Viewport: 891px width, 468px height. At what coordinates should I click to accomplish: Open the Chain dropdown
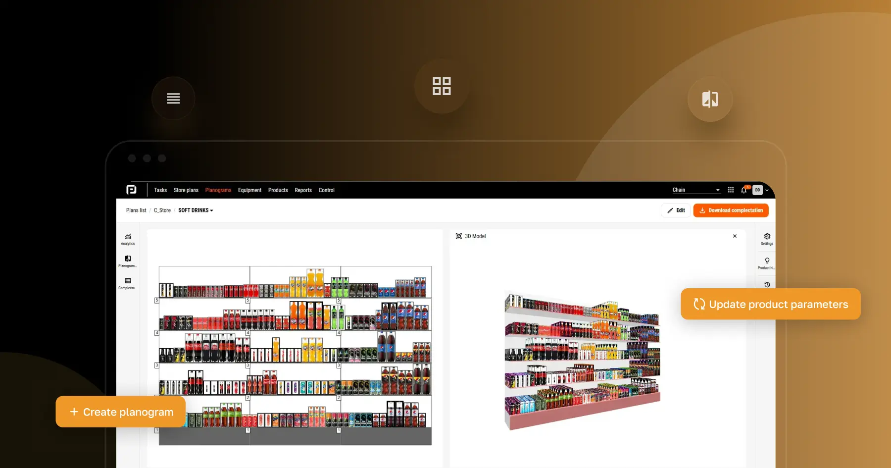click(x=695, y=190)
